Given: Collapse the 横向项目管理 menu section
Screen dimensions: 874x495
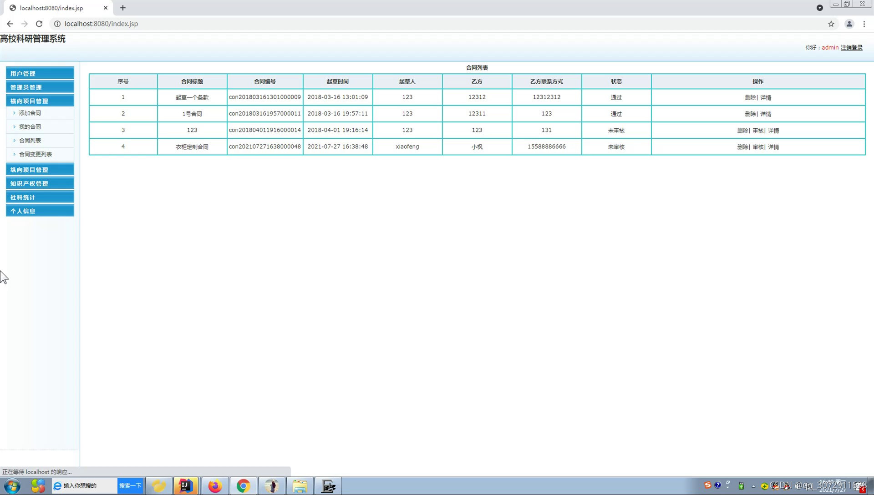Looking at the screenshot, I should (x=40, y=101).
